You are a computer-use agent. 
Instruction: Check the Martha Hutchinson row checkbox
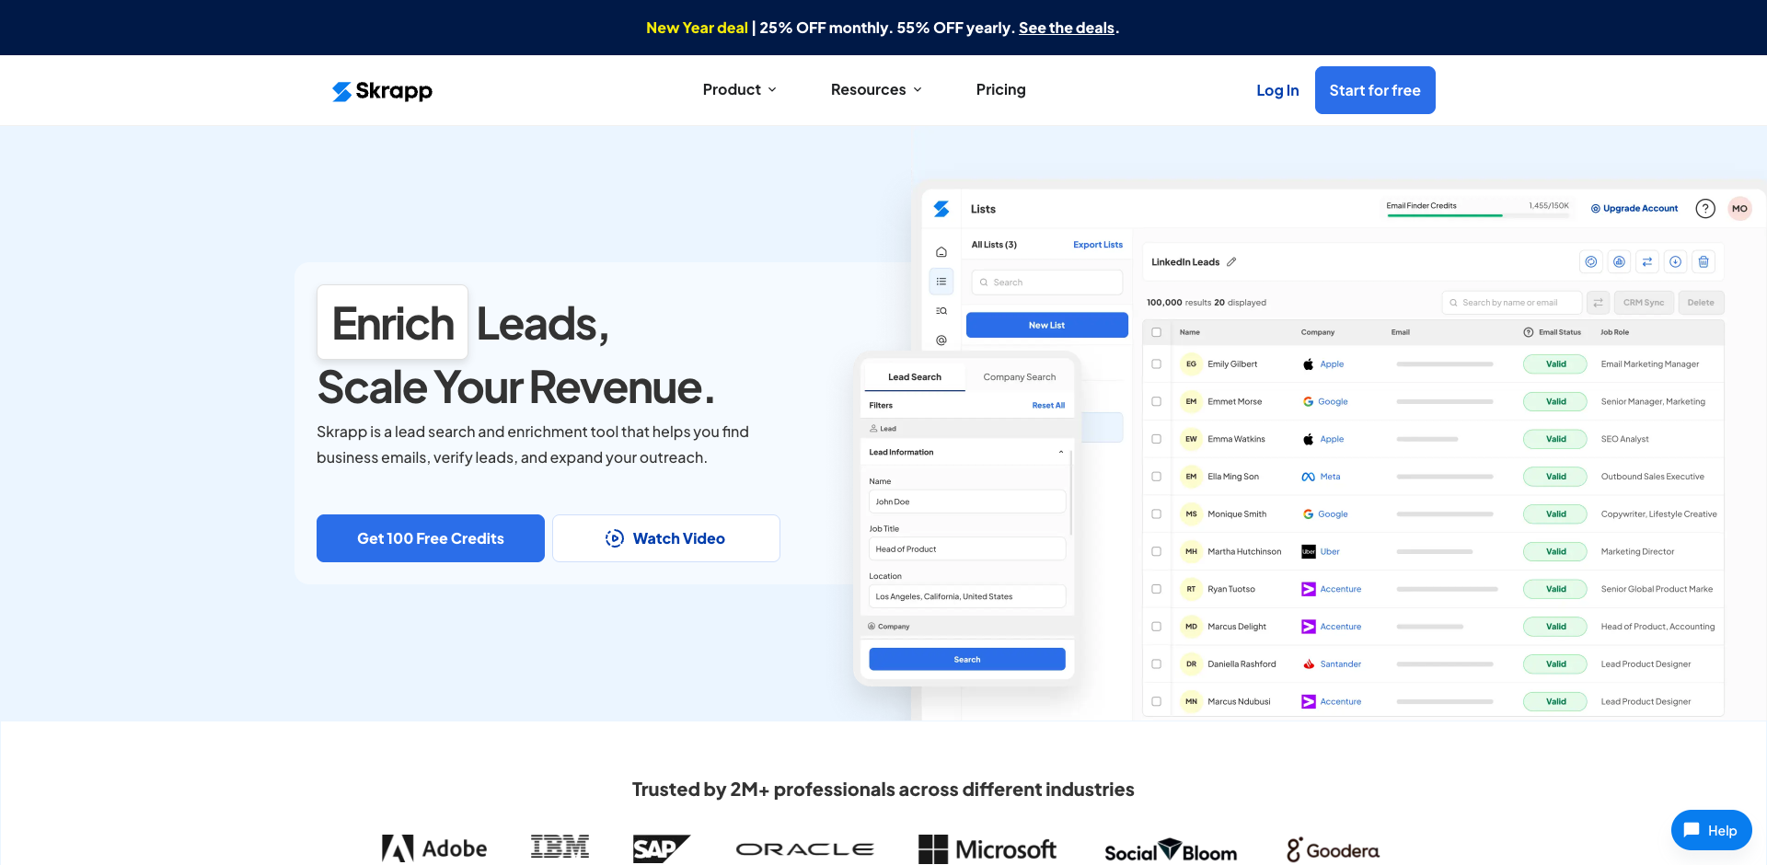click(x=1157, y=552)
